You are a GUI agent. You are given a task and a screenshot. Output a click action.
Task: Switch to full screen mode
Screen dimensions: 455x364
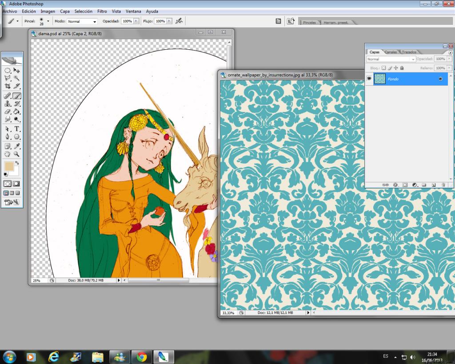coord(18,193)
